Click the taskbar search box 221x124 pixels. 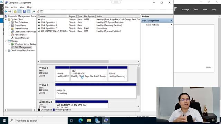(38, 121)
